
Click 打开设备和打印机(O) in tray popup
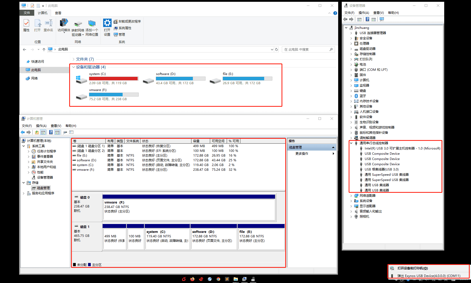click(x=413, y=268)
